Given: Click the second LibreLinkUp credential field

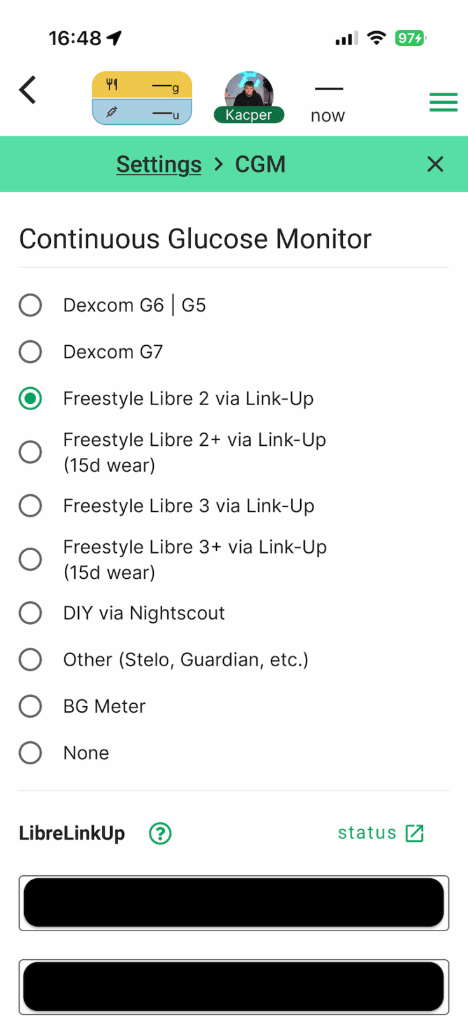Looking at the screenshot, I should (x=234, y=986).
